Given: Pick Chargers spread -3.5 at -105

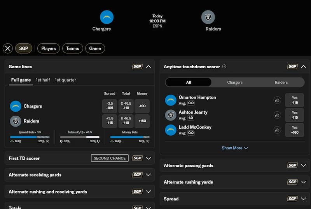Looking at the screenshot, I should tap(110, 106).
